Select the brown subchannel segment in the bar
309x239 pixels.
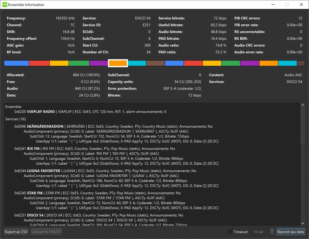point(155,63)
